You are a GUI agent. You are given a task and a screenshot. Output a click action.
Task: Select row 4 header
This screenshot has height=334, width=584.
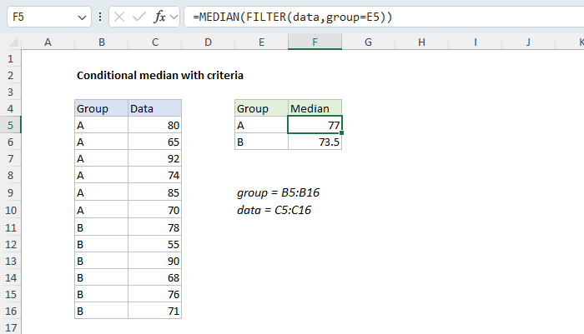tap(10, 108)
